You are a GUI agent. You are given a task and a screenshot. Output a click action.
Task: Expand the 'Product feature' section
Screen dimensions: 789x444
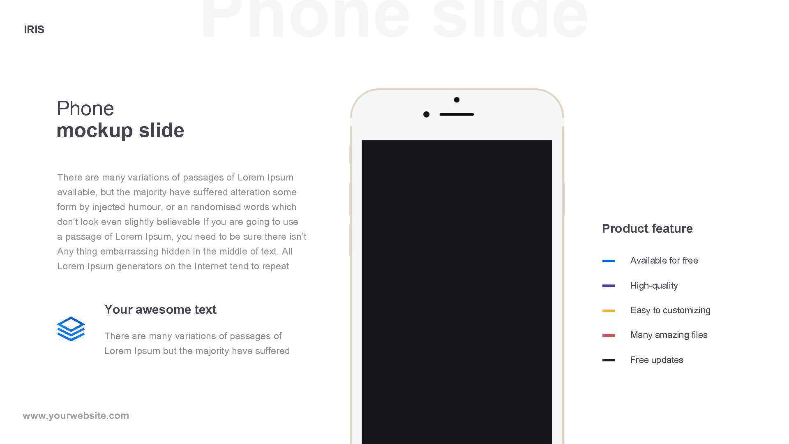pyautogui.click(x=648, y=228)
